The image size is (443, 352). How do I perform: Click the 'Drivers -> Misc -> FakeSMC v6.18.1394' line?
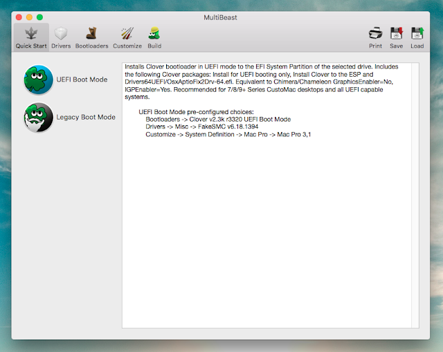pyautogui.click(x=201, y=127)
